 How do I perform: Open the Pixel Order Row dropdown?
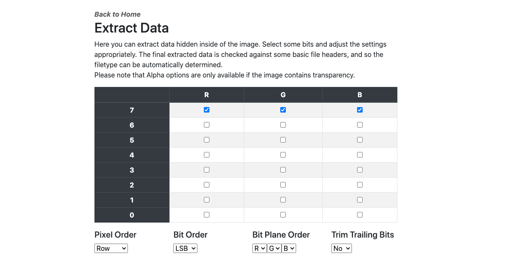point(111,248)
